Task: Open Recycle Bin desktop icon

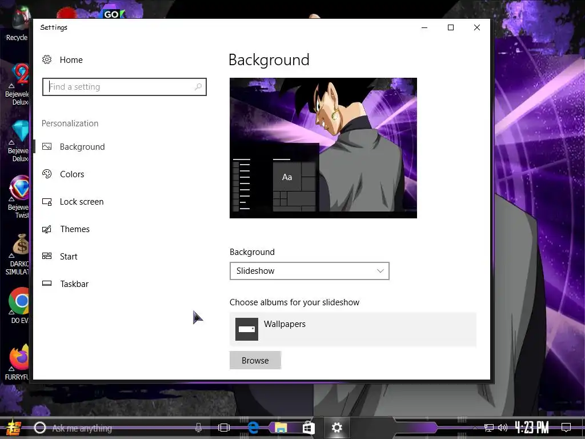Action: 17,24
